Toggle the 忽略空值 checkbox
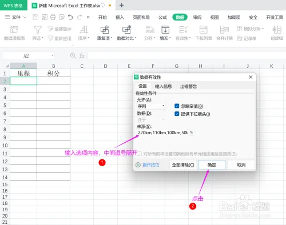The height and width of the screenshot is (225, 286). coord(177,106)
